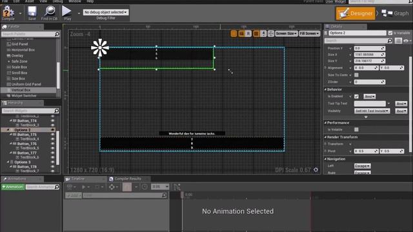Toggle visibility of Button_176
Screen dimensions: 413x232
coord(52,144)
